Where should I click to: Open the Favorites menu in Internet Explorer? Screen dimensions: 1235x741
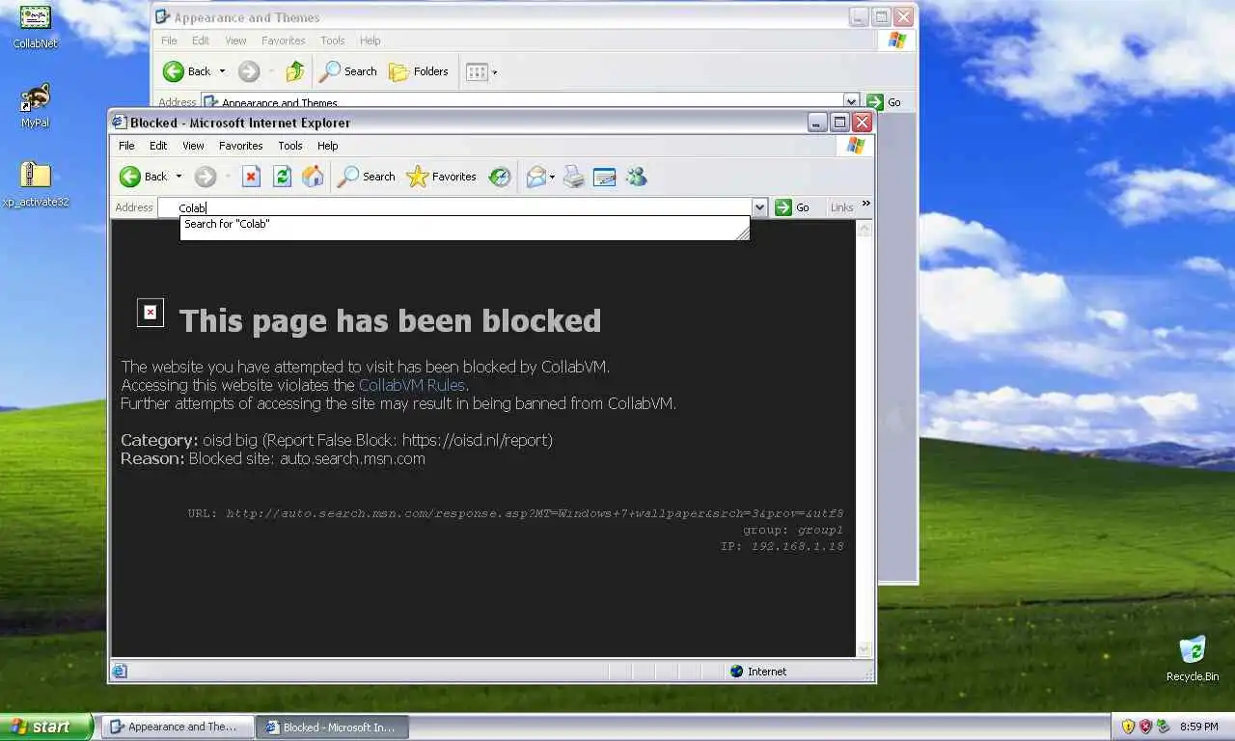pos(240,146)
